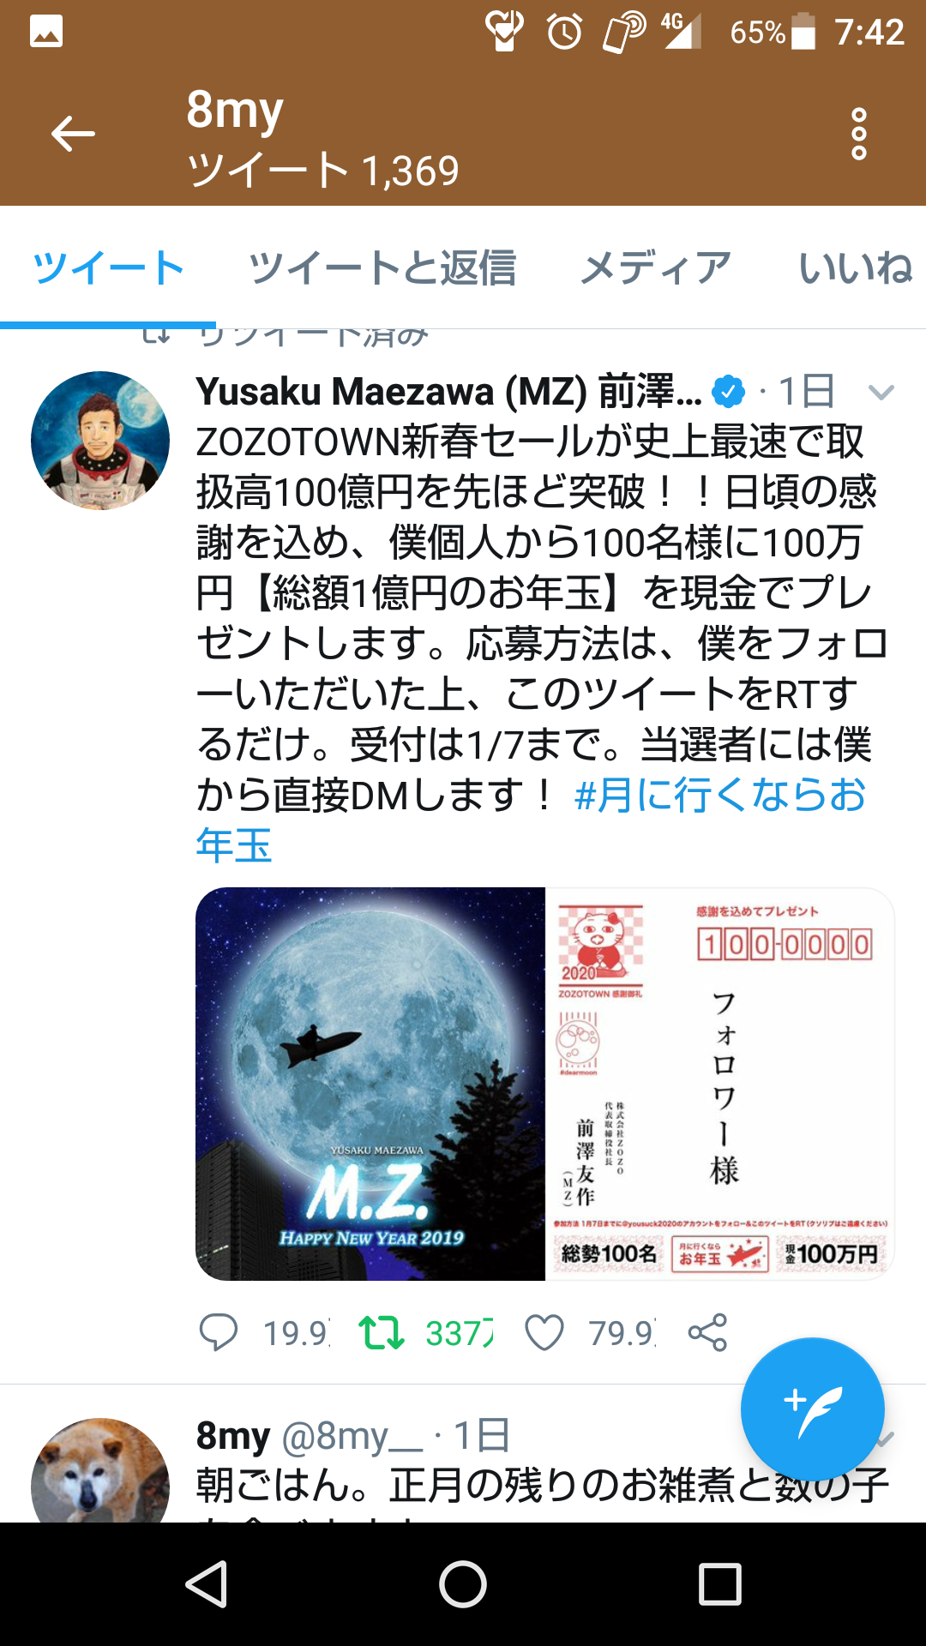The width and height of the screenshot is (926, 1646).
Task: Open Yusaku Maezawa (MZ) name link
Action: [448, 392]
